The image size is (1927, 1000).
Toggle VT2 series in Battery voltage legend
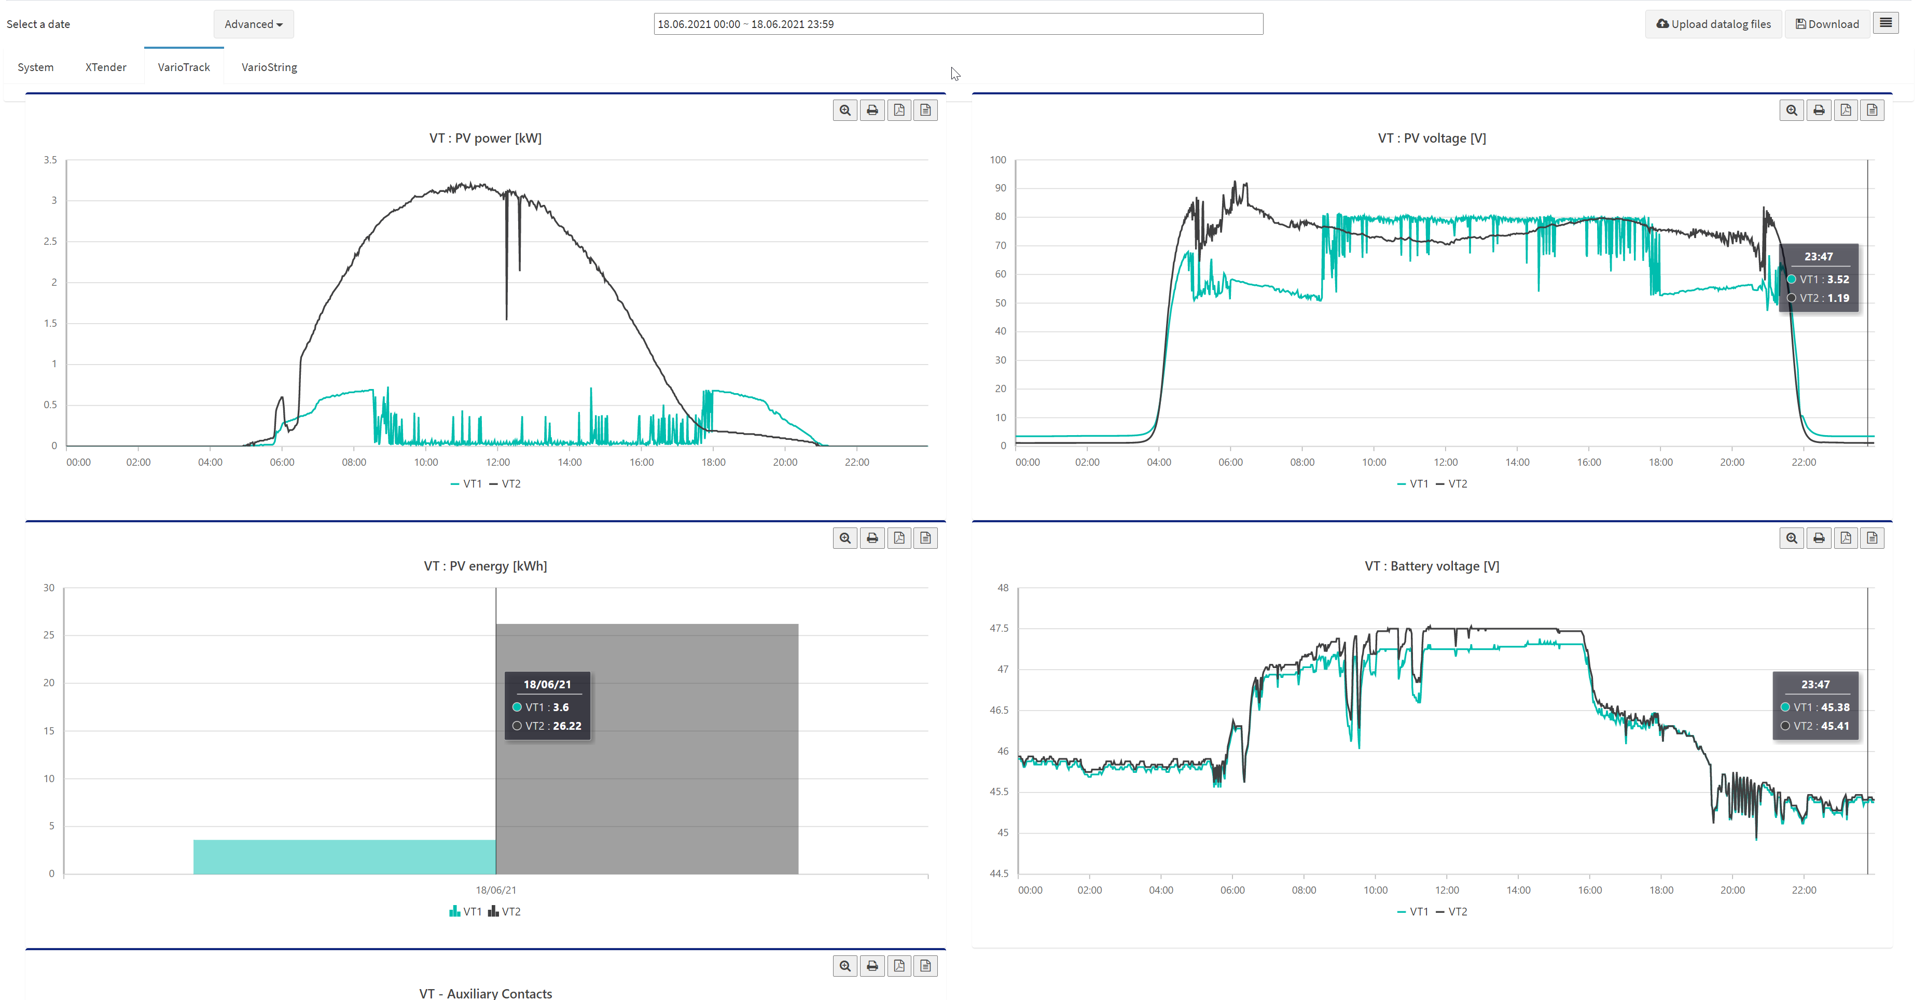(1451, 912)
